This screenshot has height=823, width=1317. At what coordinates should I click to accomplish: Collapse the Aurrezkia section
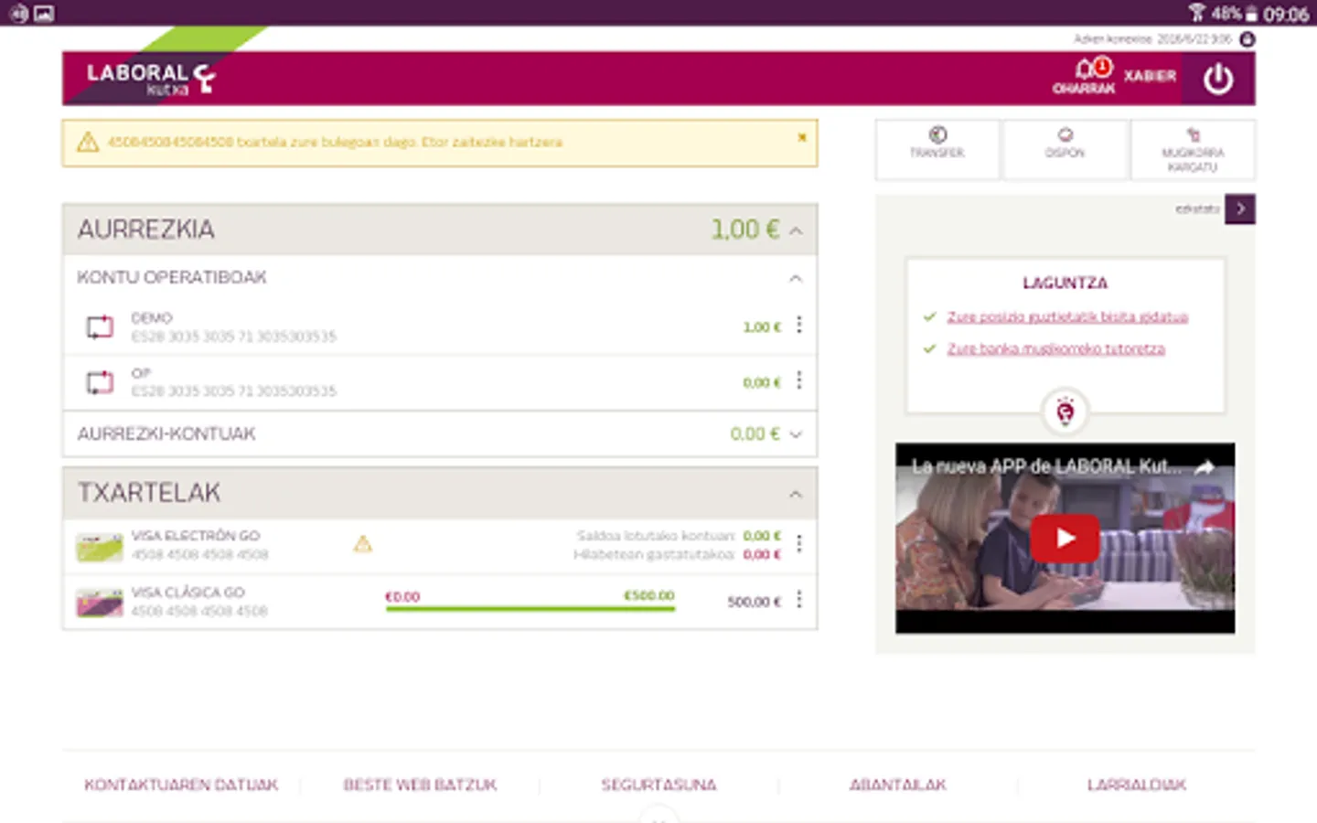tap(796, 230)
